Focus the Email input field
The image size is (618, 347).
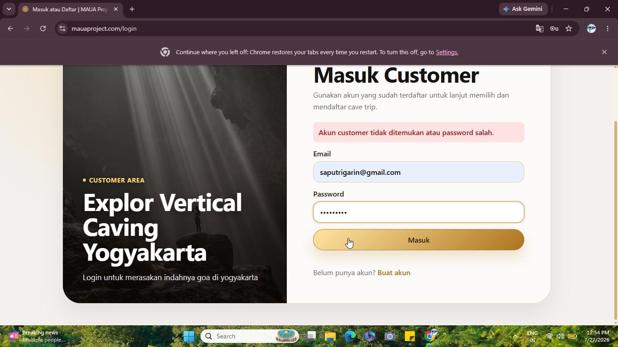tap(418, 172)
